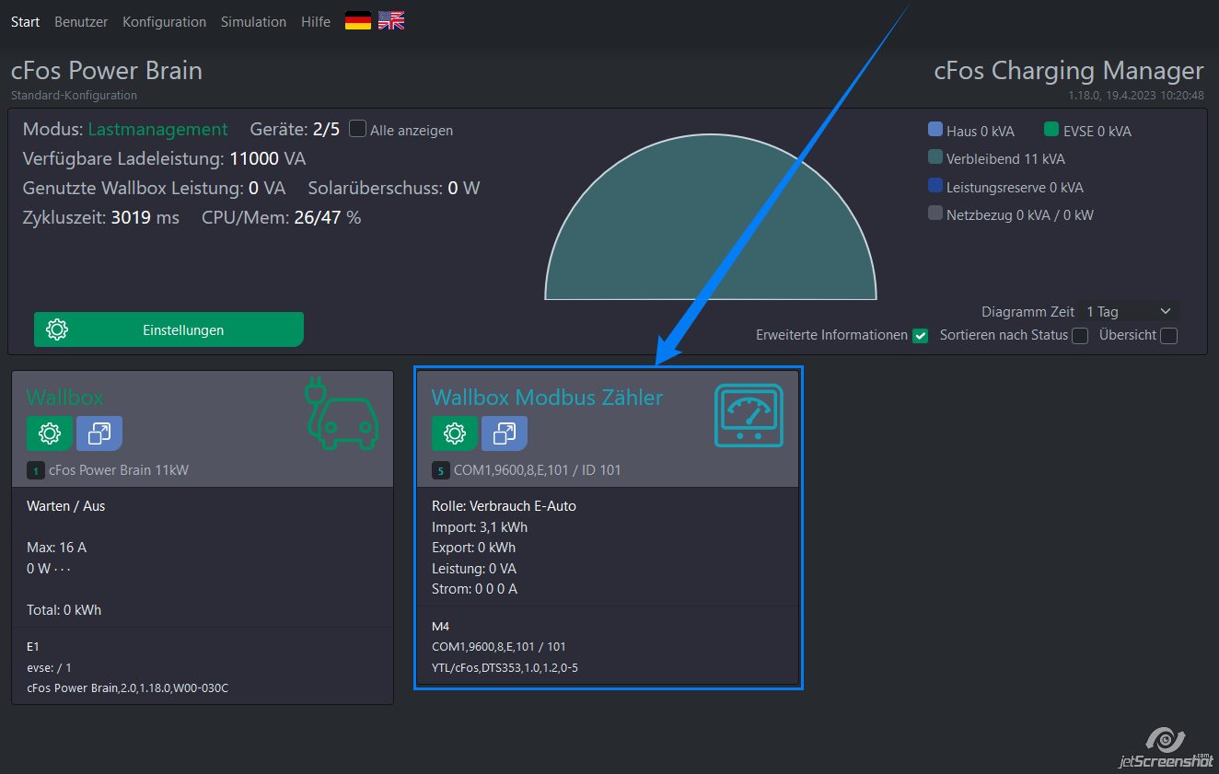
Task: Click the Netzbezug legend swatch
Action: click(935, 214)
